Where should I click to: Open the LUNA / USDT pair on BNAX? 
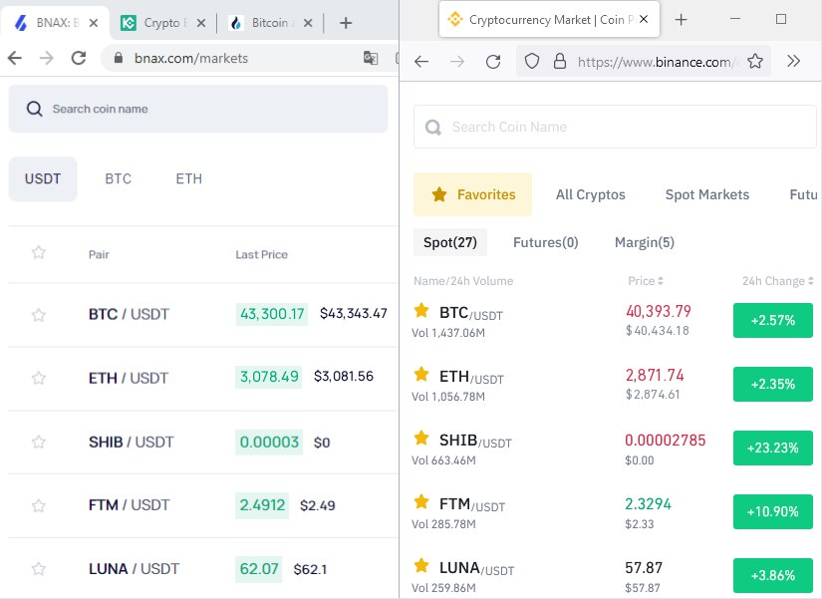(x=134, y=568)
